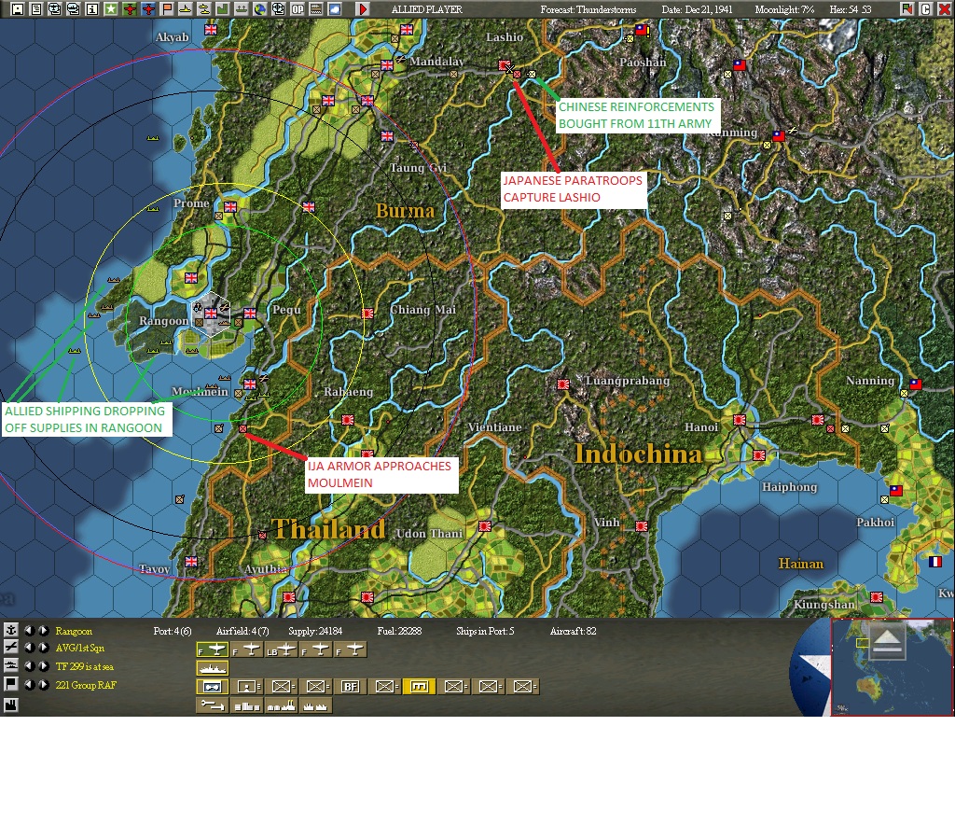Click the red arrow end turn button
Screen dimensions: 955x838
(x=363, y=8)
